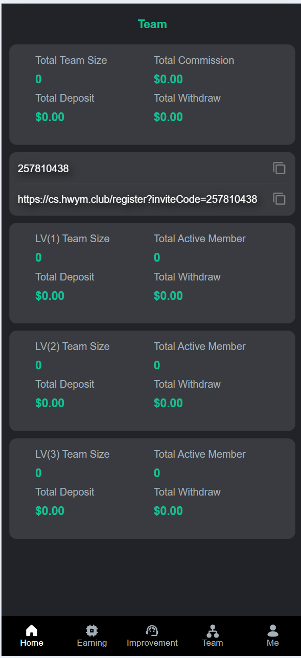301x658 pixels.
Task: Switch to the Earning tab label
Action: click(x=92, y=643)
